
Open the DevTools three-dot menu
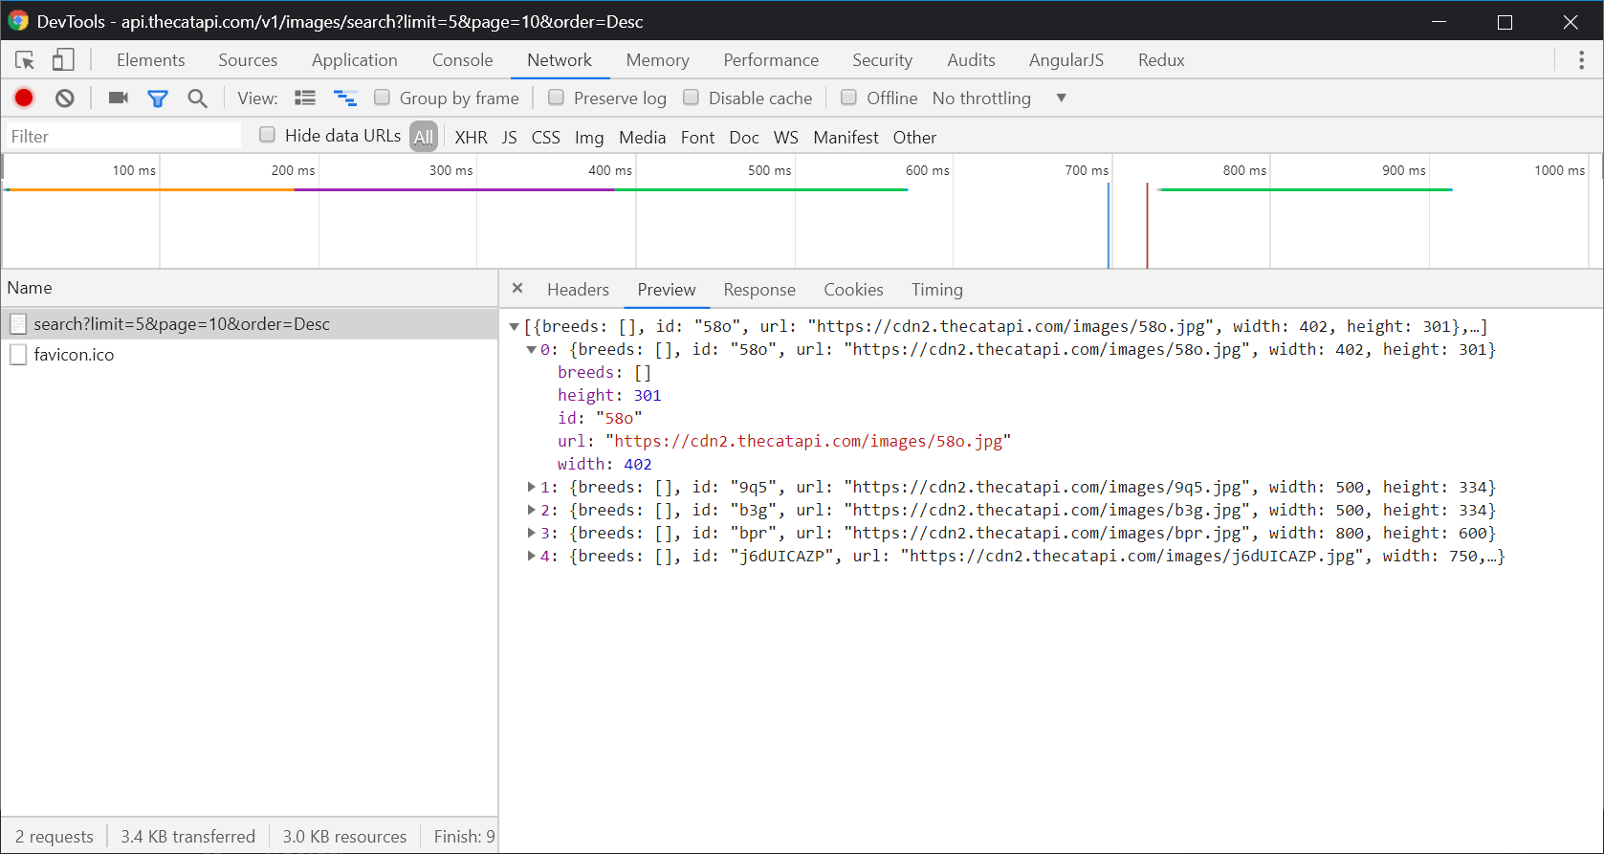point(1581,60)
